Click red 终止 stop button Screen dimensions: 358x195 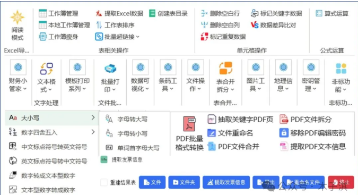click(x=341, y=182)
